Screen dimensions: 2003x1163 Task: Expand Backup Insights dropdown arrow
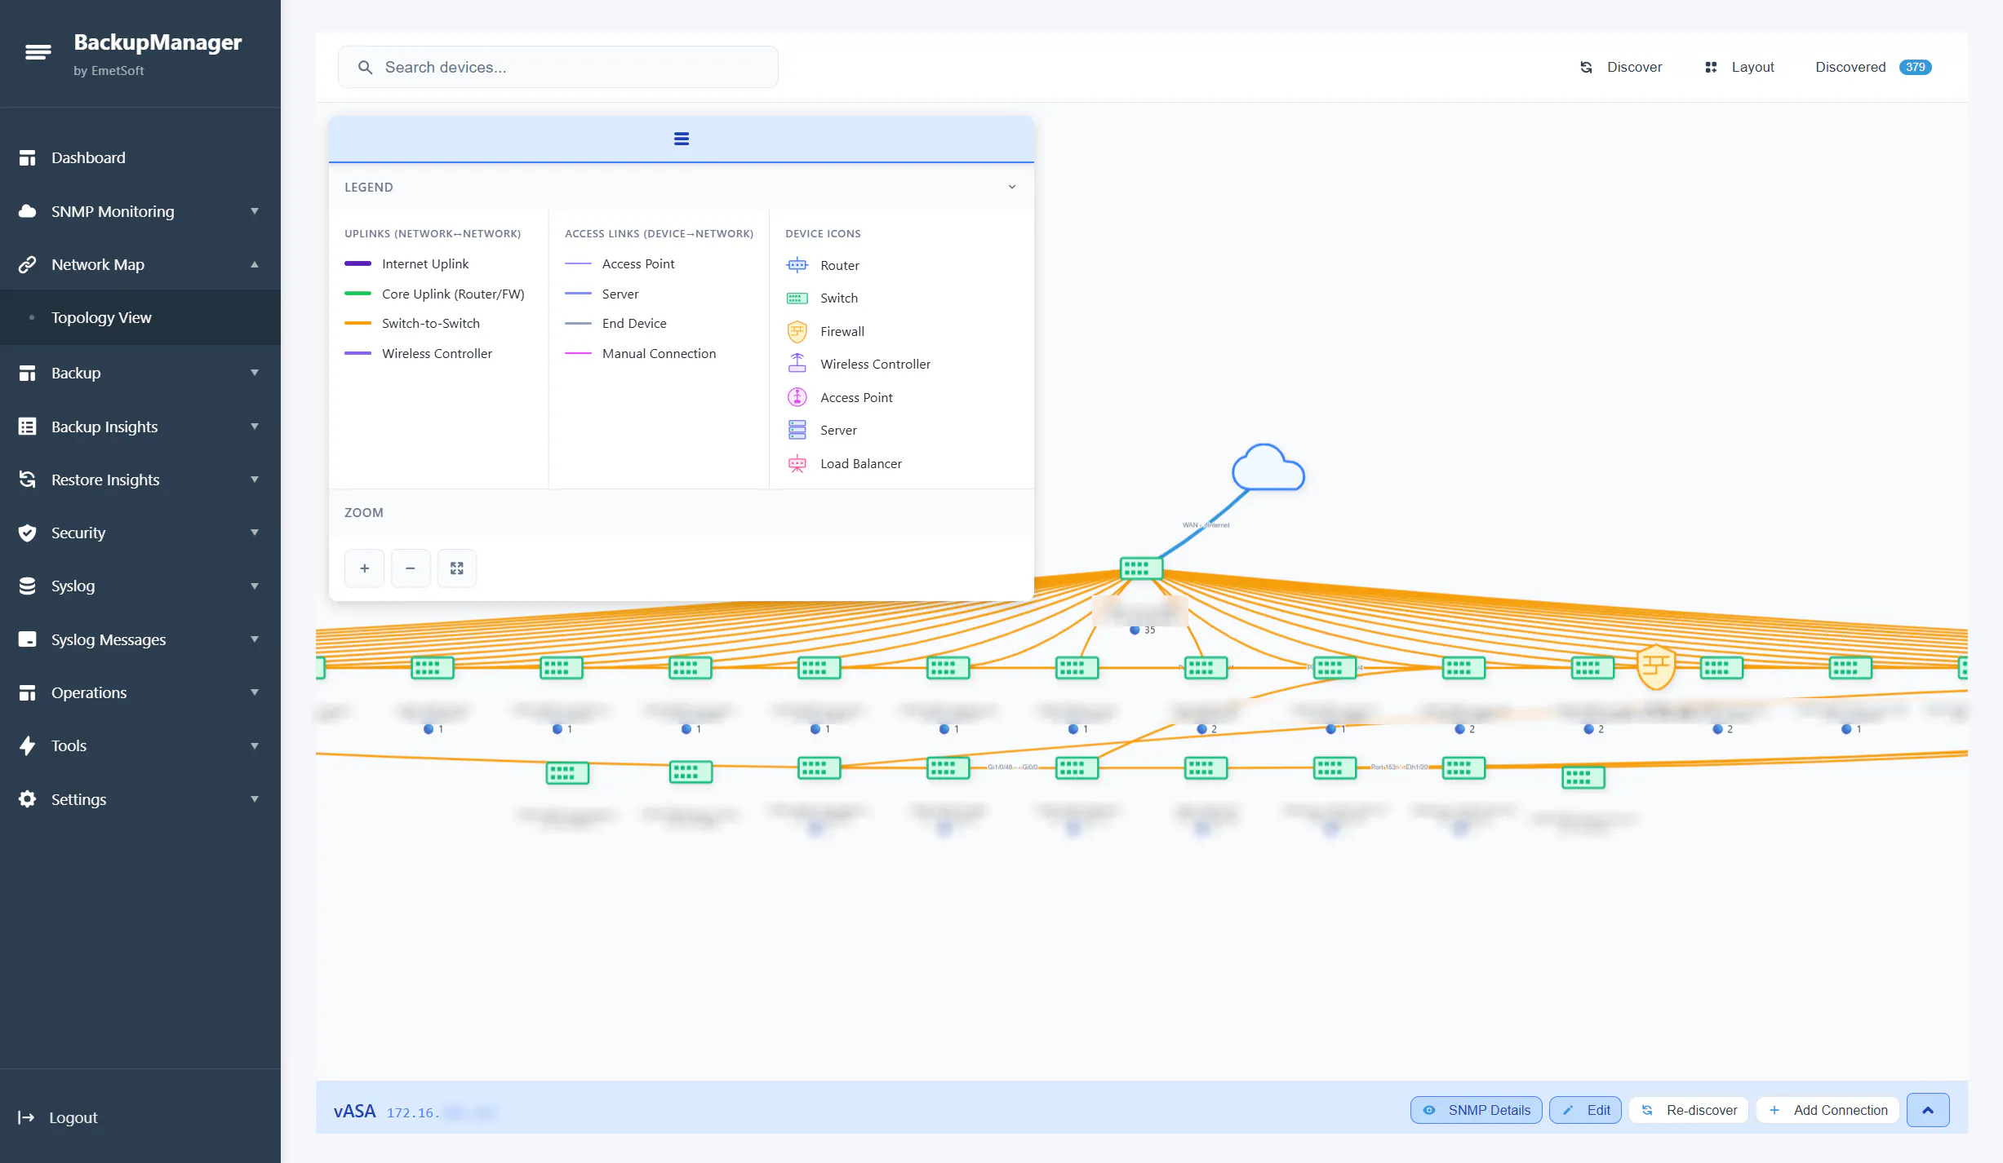(255, 427)
